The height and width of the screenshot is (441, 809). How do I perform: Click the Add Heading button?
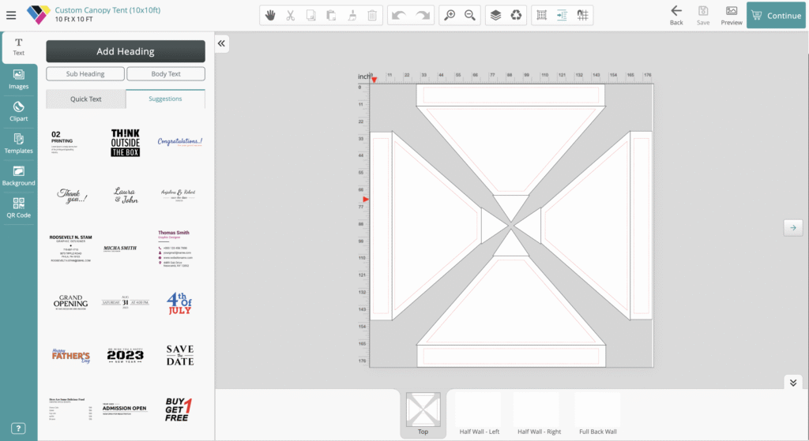pos(125,51)
